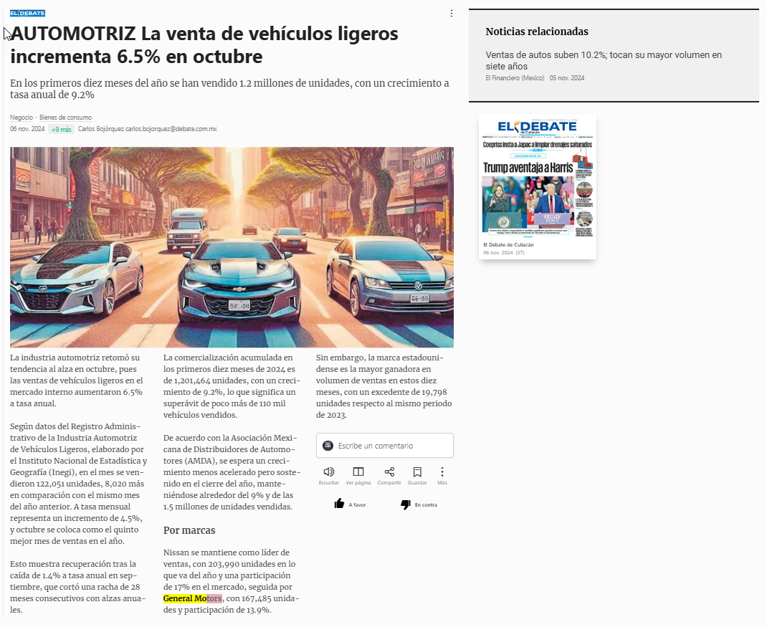Viewport: 767px width, 627px height.
Task: Click the commenter avatar icon
Action: [328, 446]
